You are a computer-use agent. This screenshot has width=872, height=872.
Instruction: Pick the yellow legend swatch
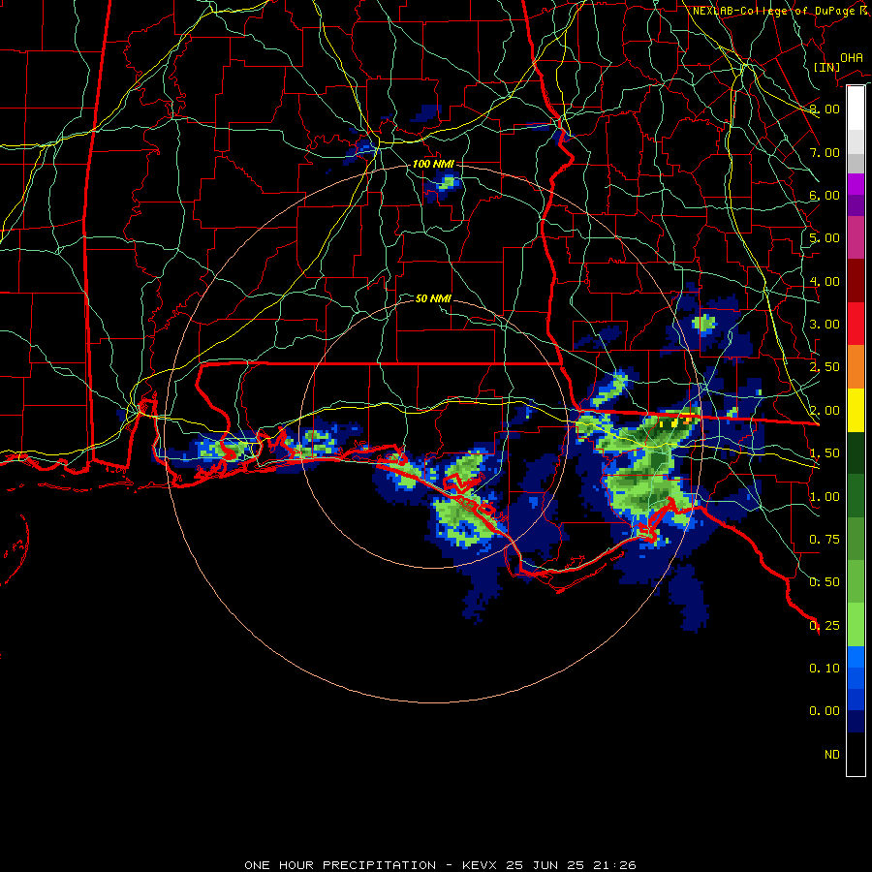856,410
